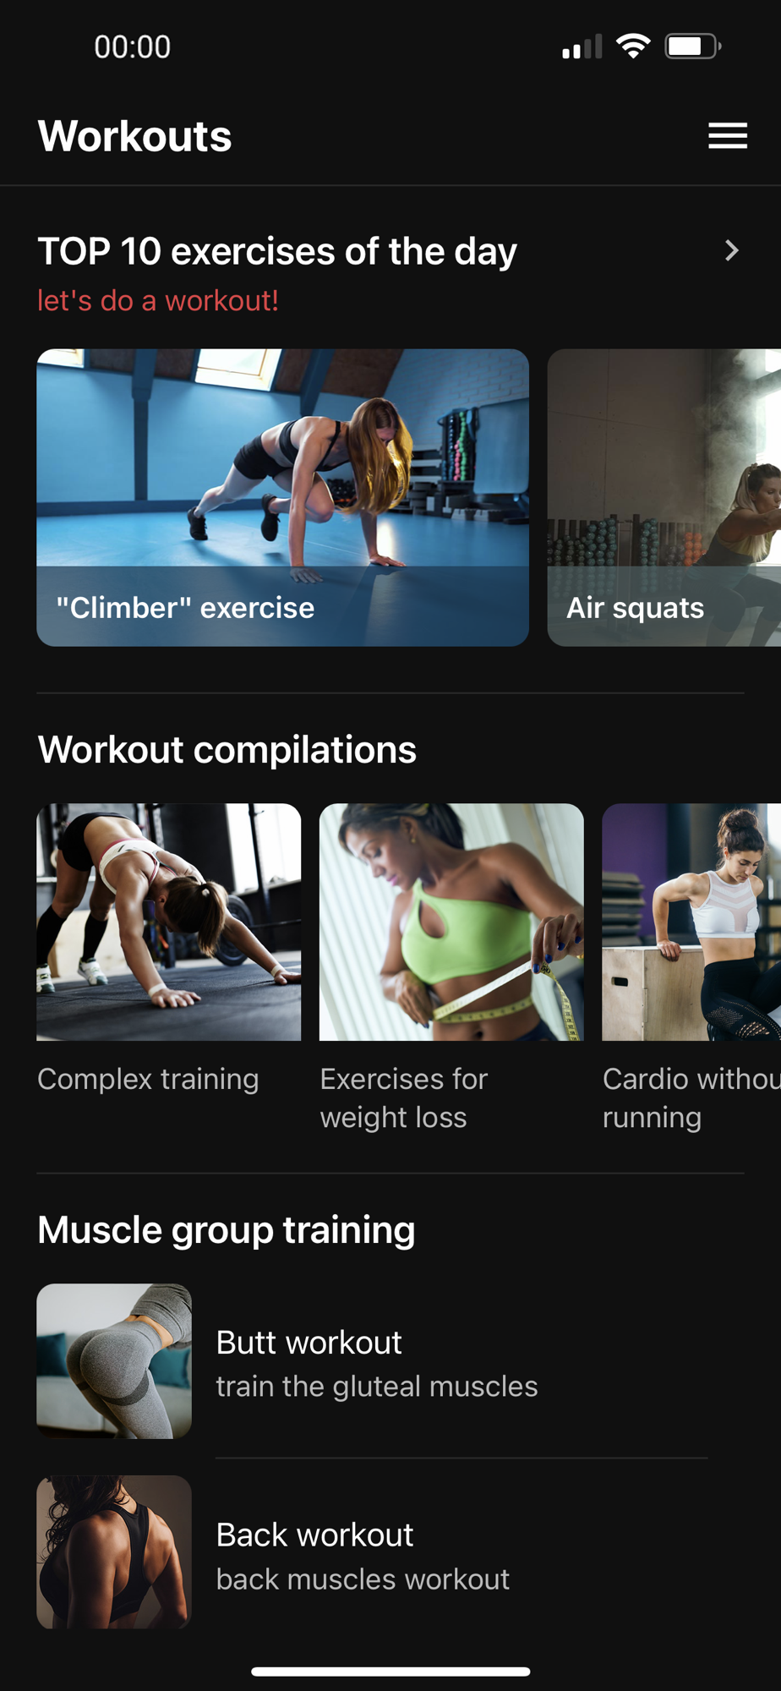781x1691 pixels.
Task: Tap the home indicator bar
Action: [x=390, y=1672]
